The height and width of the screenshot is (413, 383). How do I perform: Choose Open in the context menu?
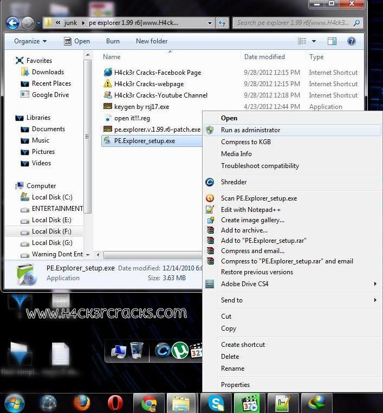tap(229, 118)
